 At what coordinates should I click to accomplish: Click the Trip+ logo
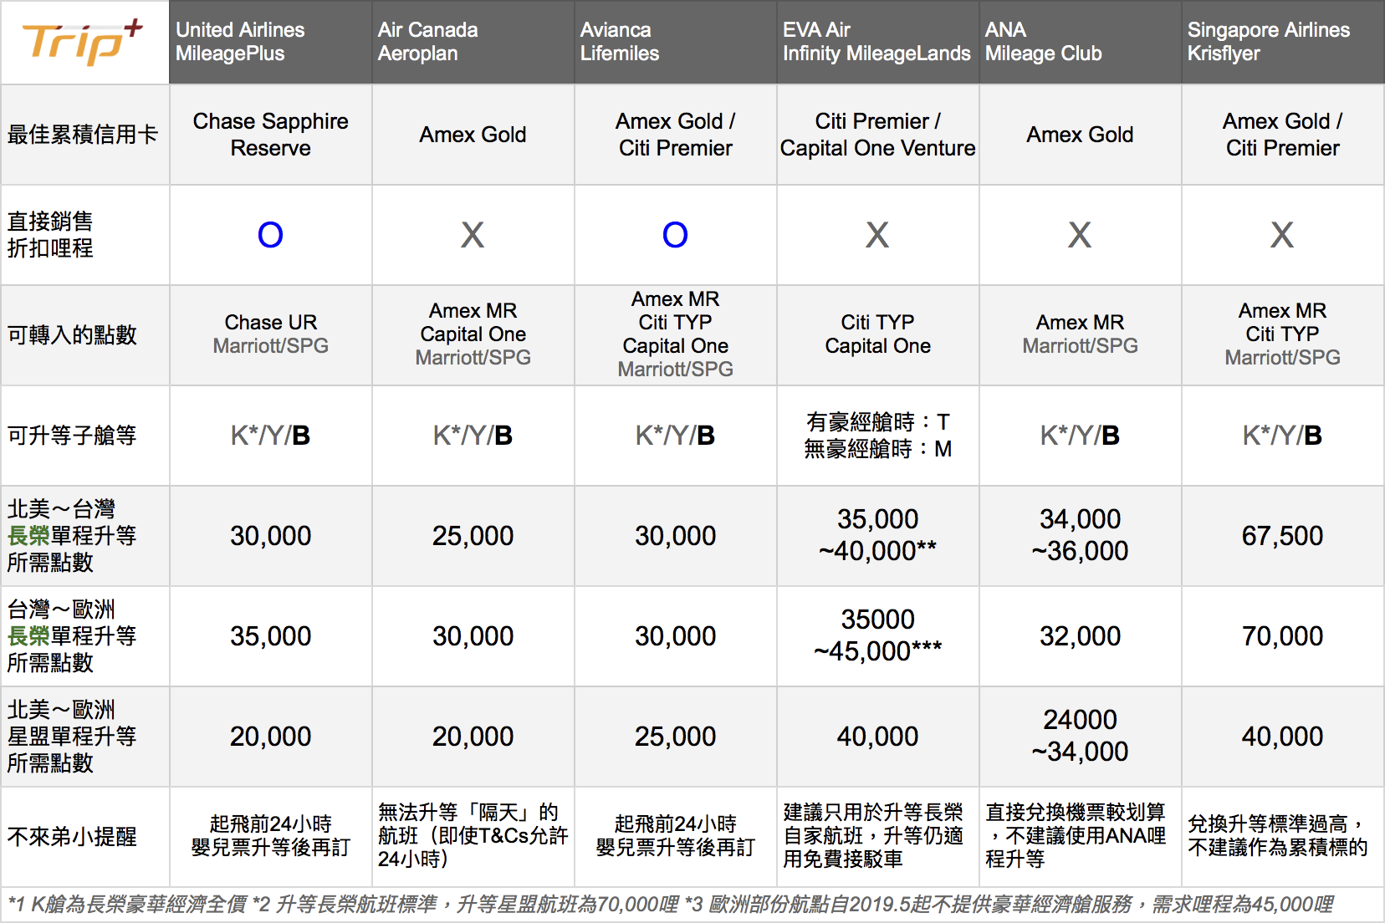pyautogui.click(x=82, y=42)
